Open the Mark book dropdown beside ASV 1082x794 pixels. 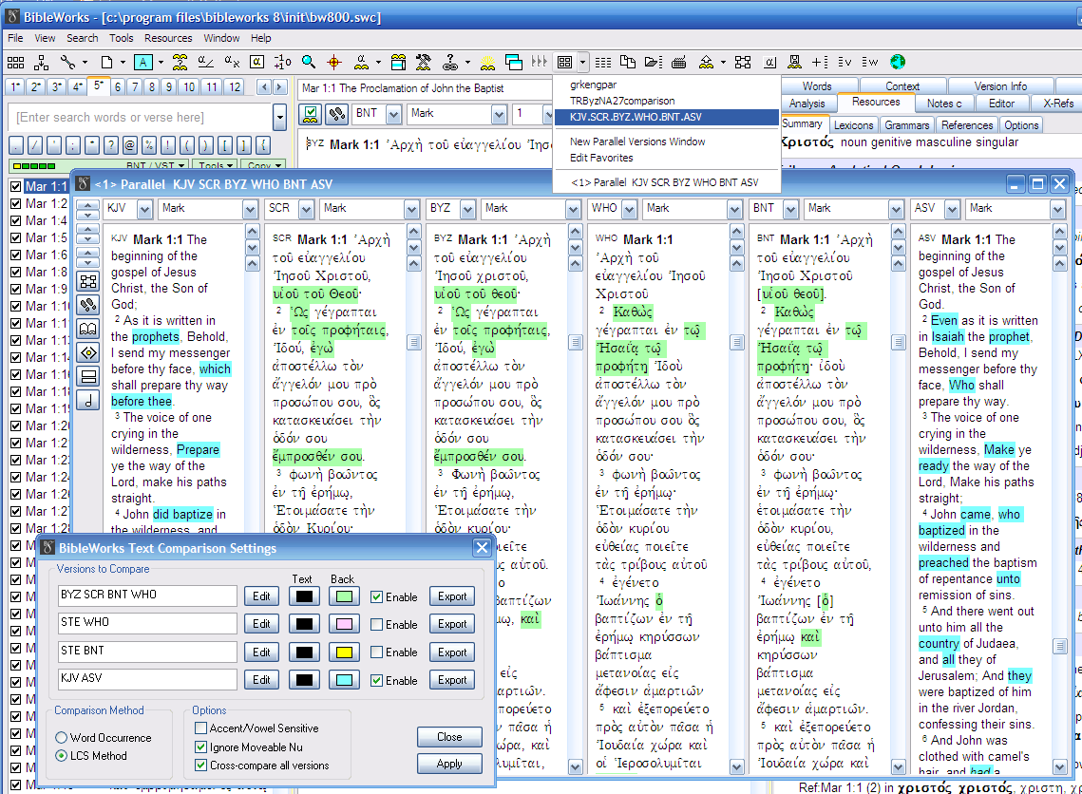[x=1058, y=209]
